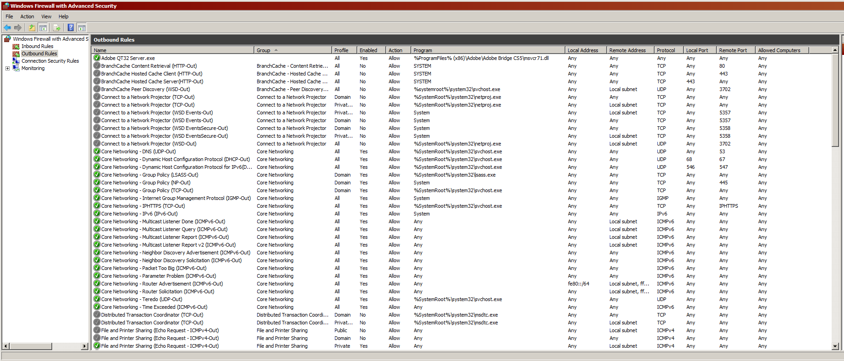Screen dimensions: 844x361
Task: Click the Inbound Rules brick-wall icon
Action: (16, 46)
